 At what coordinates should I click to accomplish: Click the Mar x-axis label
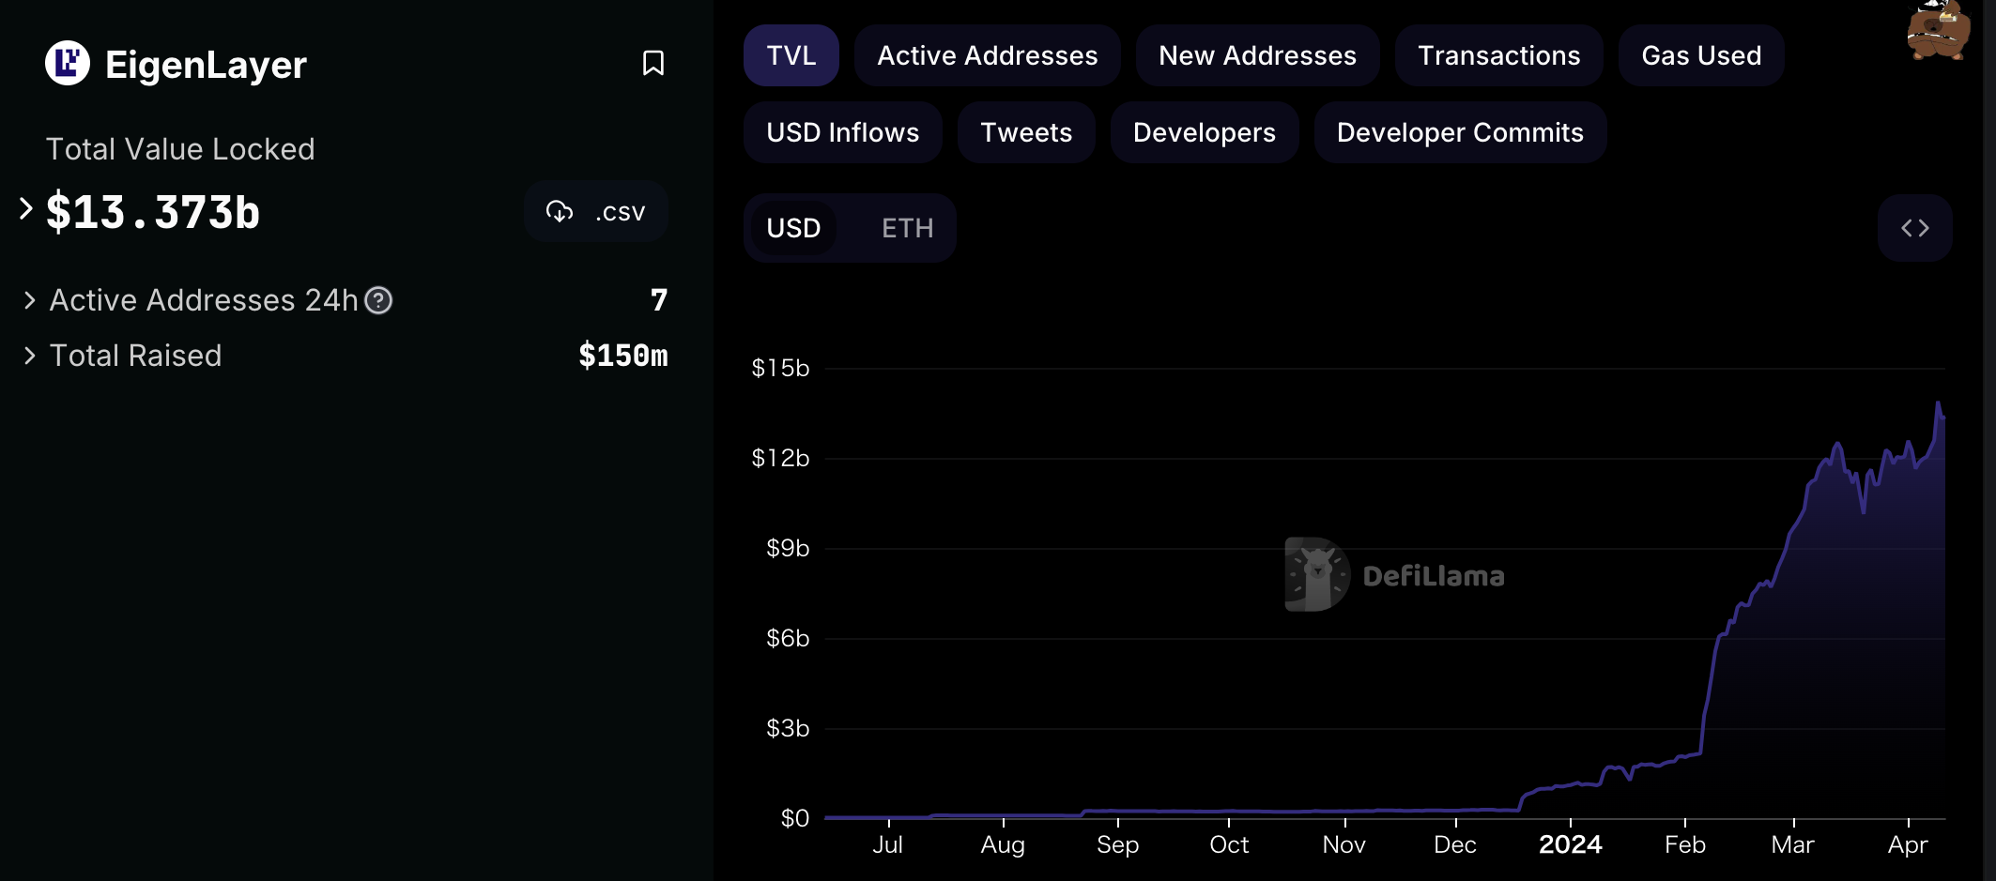(1792, 844)
